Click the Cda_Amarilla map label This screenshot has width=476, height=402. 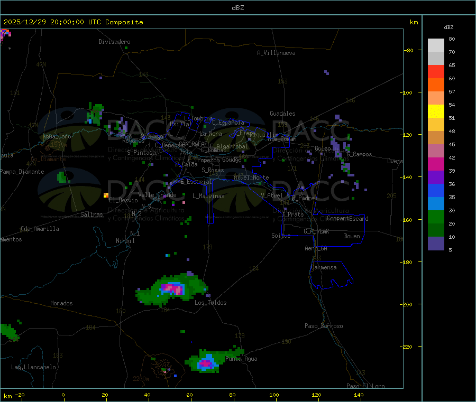point(40,229)
